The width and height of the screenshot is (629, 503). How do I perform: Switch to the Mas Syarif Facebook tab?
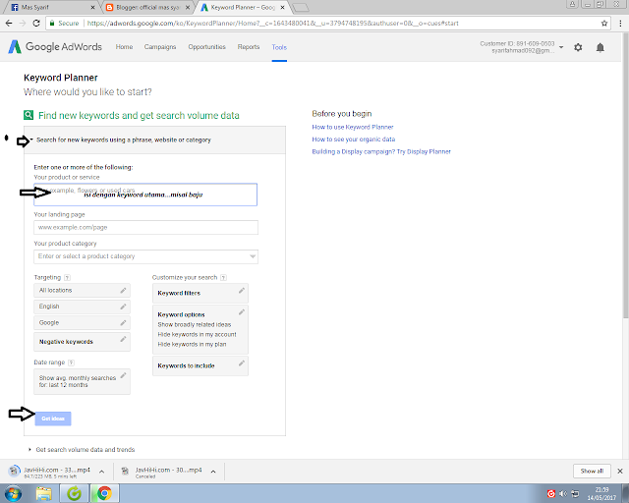(50, 7)
